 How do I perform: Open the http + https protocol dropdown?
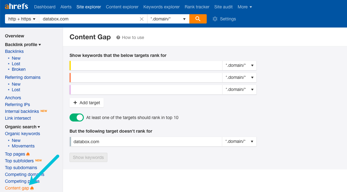pos(22,19)
